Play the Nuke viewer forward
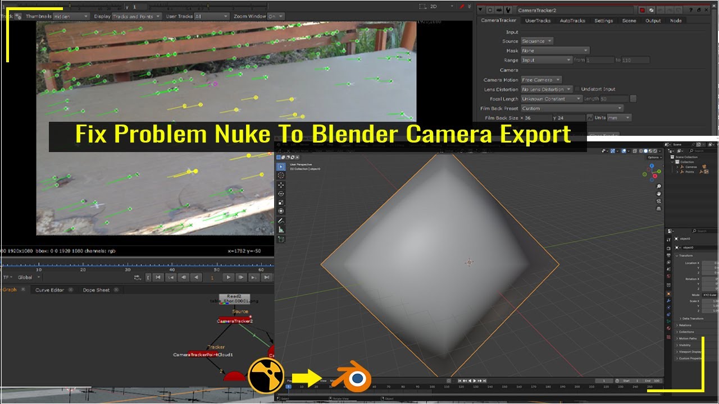The height and width of the screenshot is (404, 719). (x=228, y=277)
